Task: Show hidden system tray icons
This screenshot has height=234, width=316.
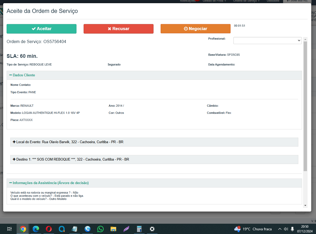Action: tap(280, 229)
